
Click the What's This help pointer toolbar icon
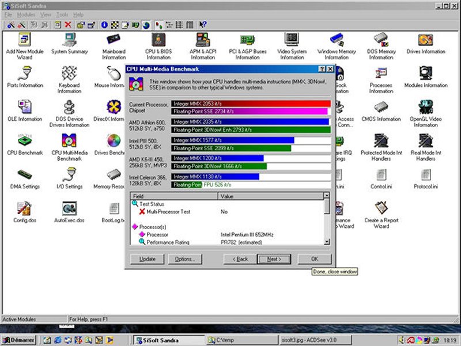click(203, 25)
